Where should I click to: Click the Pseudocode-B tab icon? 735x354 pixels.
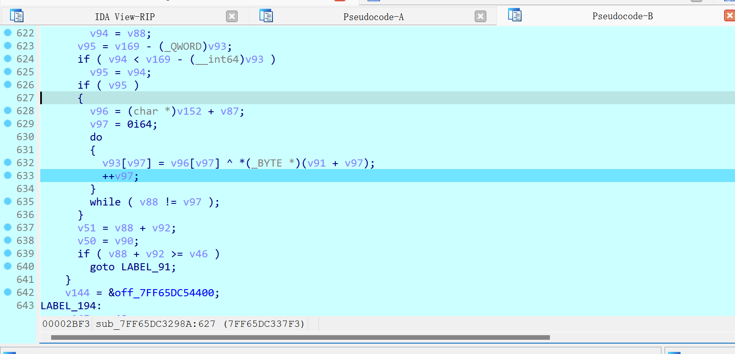[x=515, y=15]
